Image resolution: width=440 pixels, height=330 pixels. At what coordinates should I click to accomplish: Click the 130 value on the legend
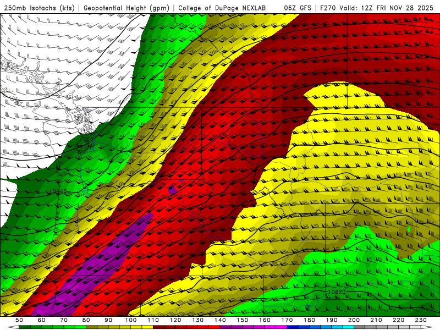(x=198, y=320)
